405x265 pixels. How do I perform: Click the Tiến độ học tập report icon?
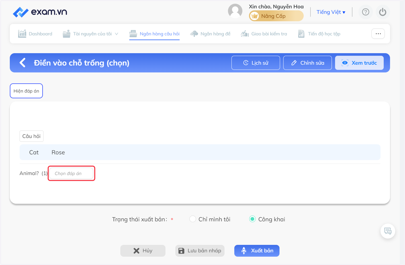(x=301, y=34)
